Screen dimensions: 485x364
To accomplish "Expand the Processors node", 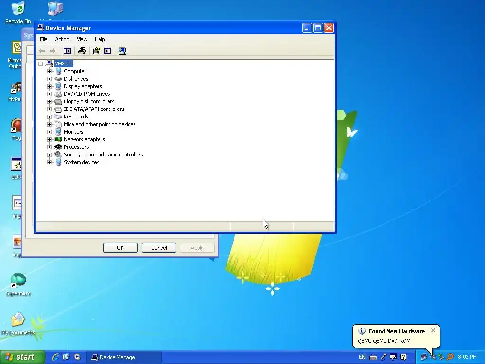I will [x=49, y=147].
